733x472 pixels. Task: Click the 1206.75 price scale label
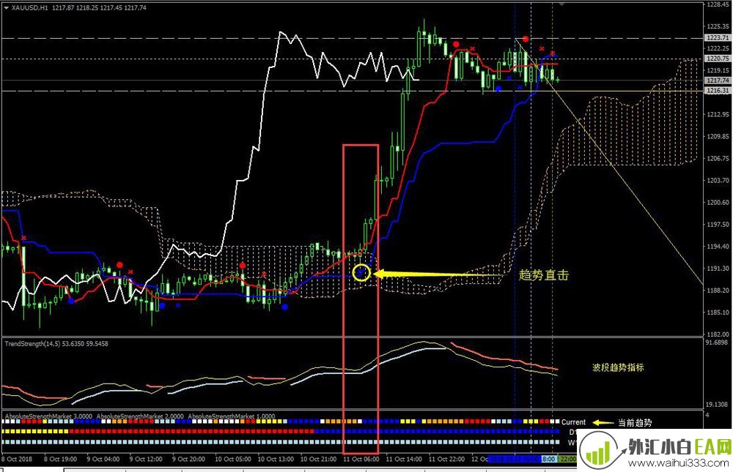coord(718,158)
